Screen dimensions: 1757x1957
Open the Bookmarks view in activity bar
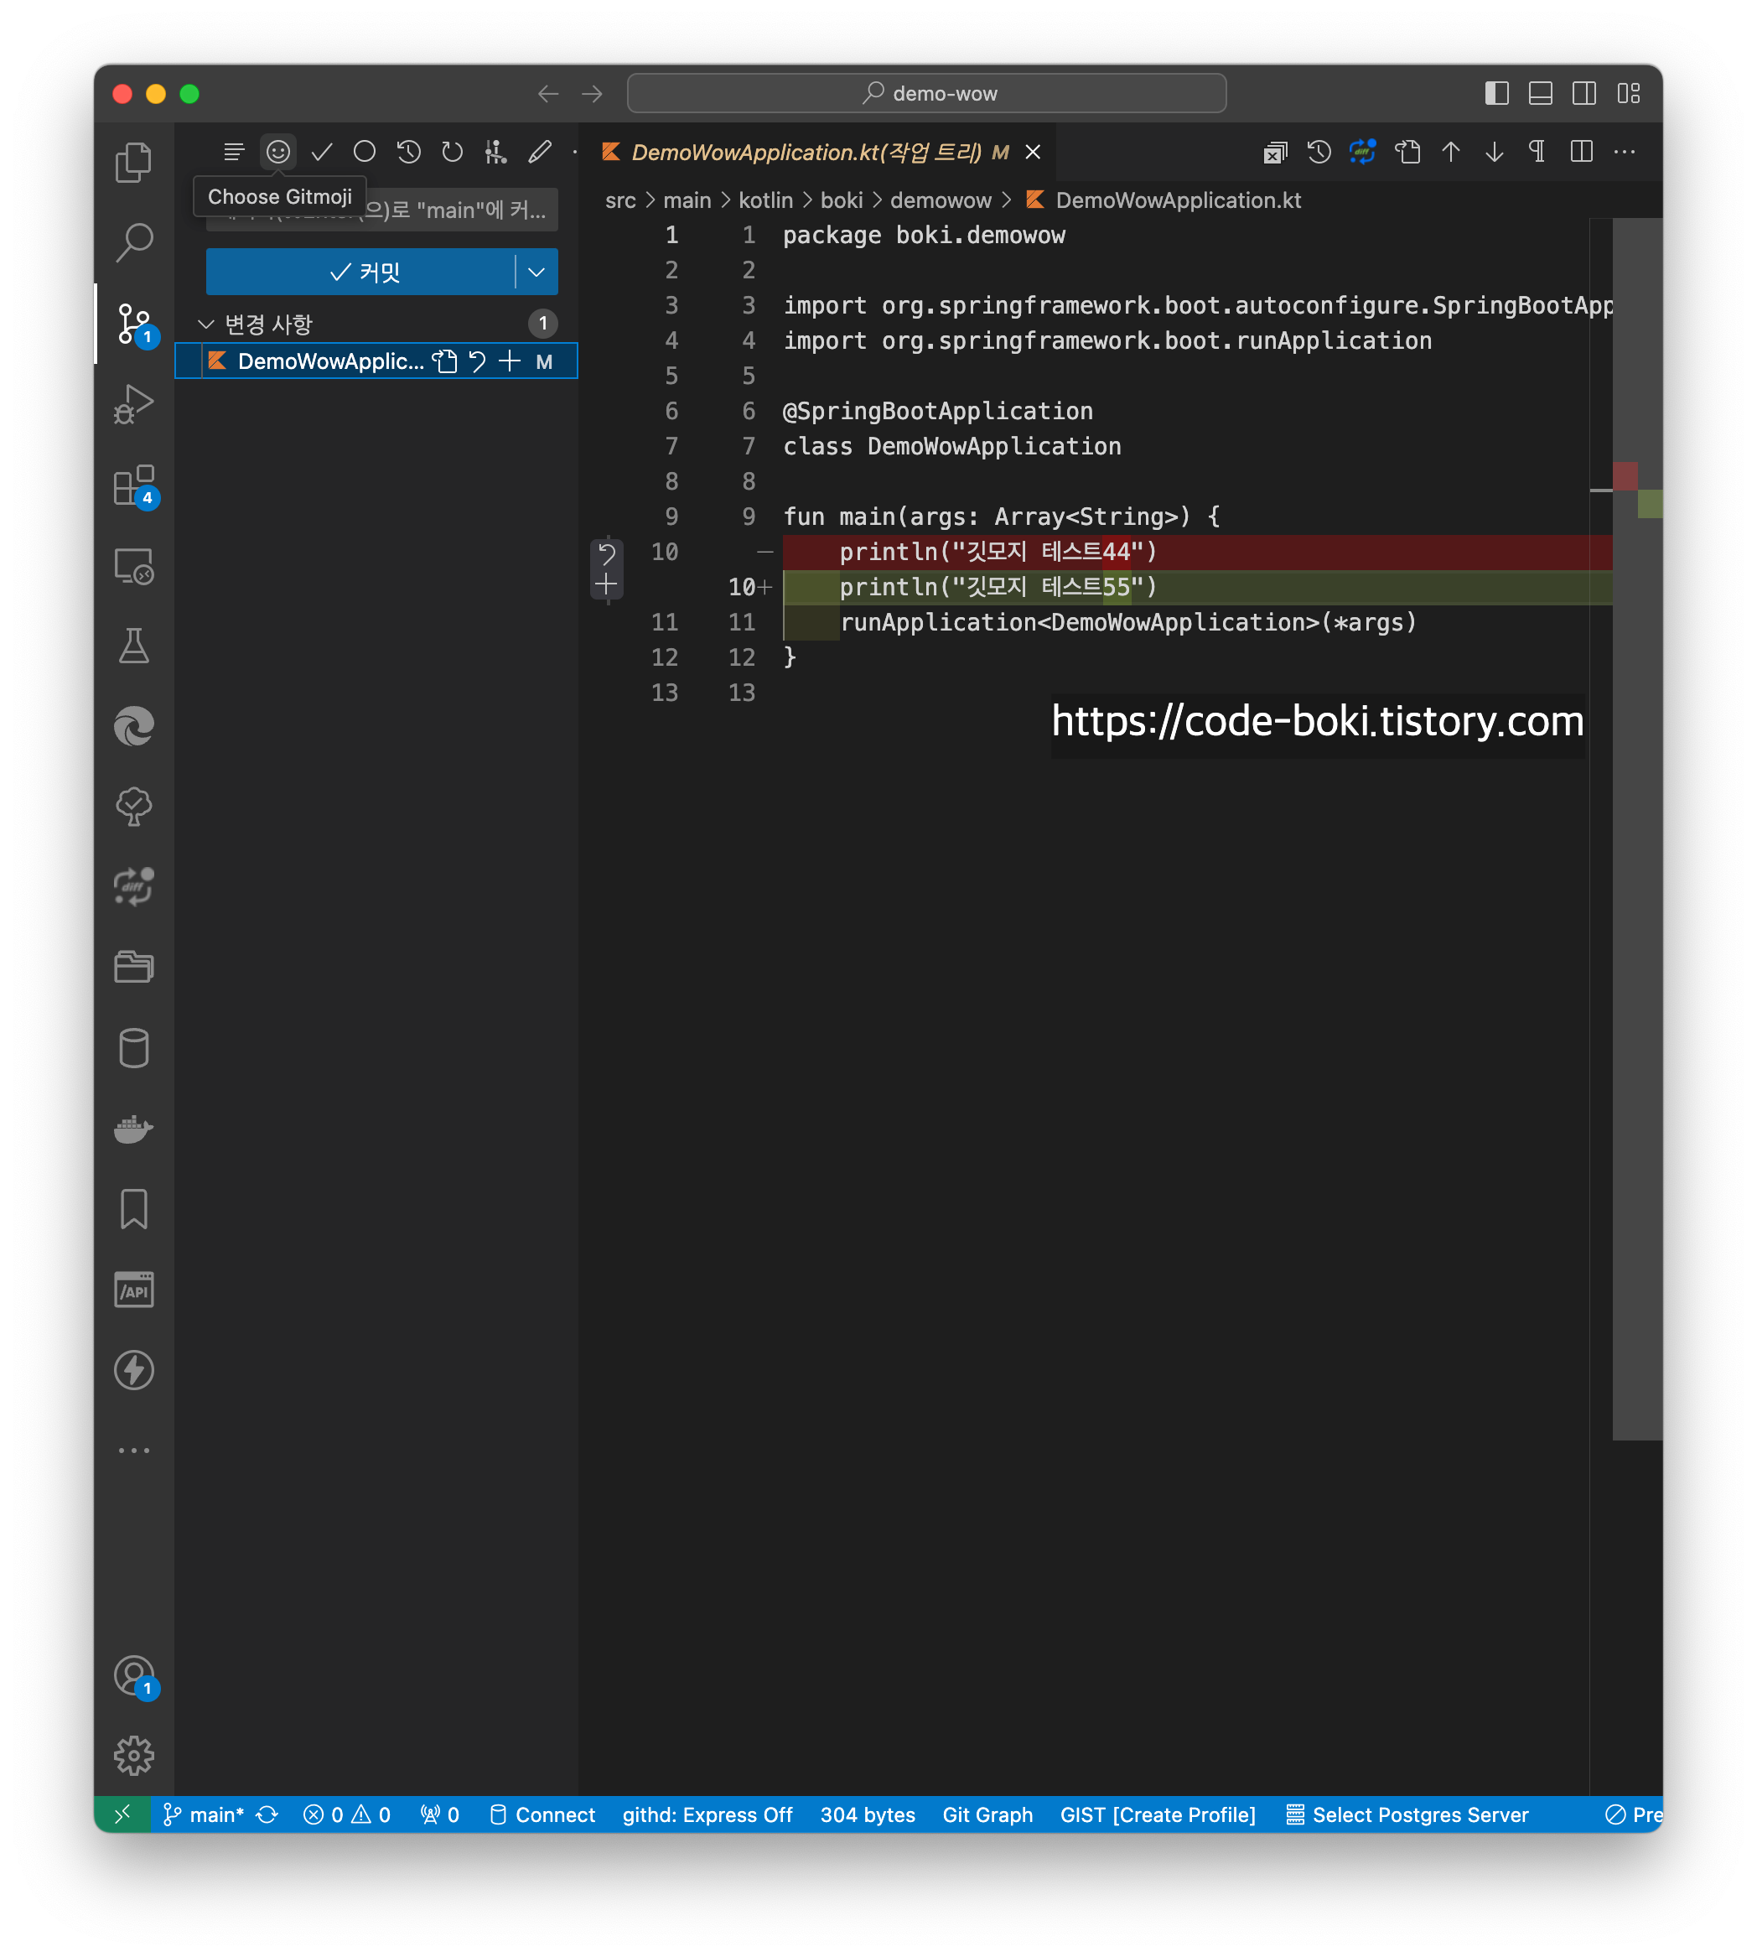[x=133, y=1209]
